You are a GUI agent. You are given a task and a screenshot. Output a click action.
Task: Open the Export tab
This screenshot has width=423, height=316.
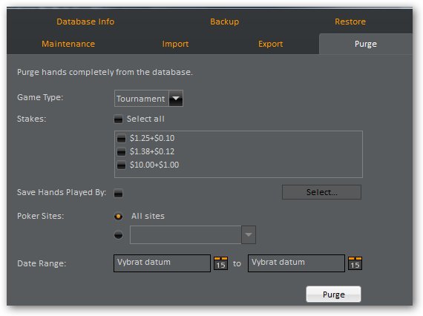click(x=271, y=44)
